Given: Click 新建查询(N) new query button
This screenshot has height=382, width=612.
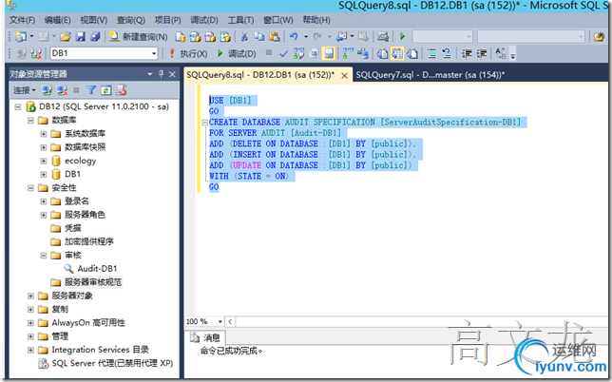Looking at the screenshot, I should pyautogui.click(x=138, y=37).
